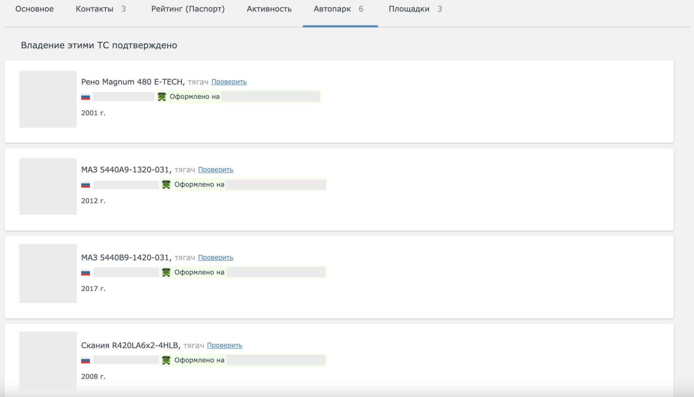This screenshot has width=694, height=397.
Task: Click the year text 2017 г.
Action: click(93, 289)
